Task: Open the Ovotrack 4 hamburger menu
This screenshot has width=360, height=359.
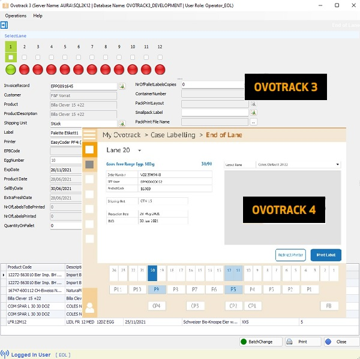Action: [89, 135]
